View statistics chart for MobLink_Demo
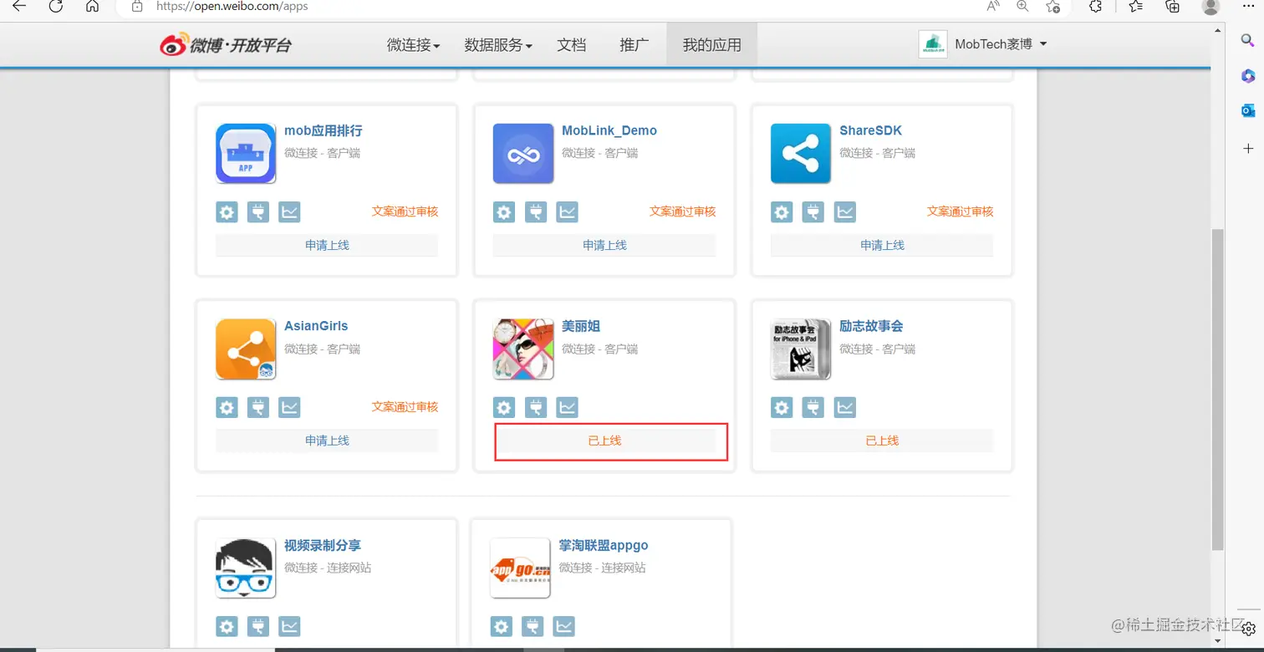Viewport: 1264px width, 652px height. click(x=567, y=212)
